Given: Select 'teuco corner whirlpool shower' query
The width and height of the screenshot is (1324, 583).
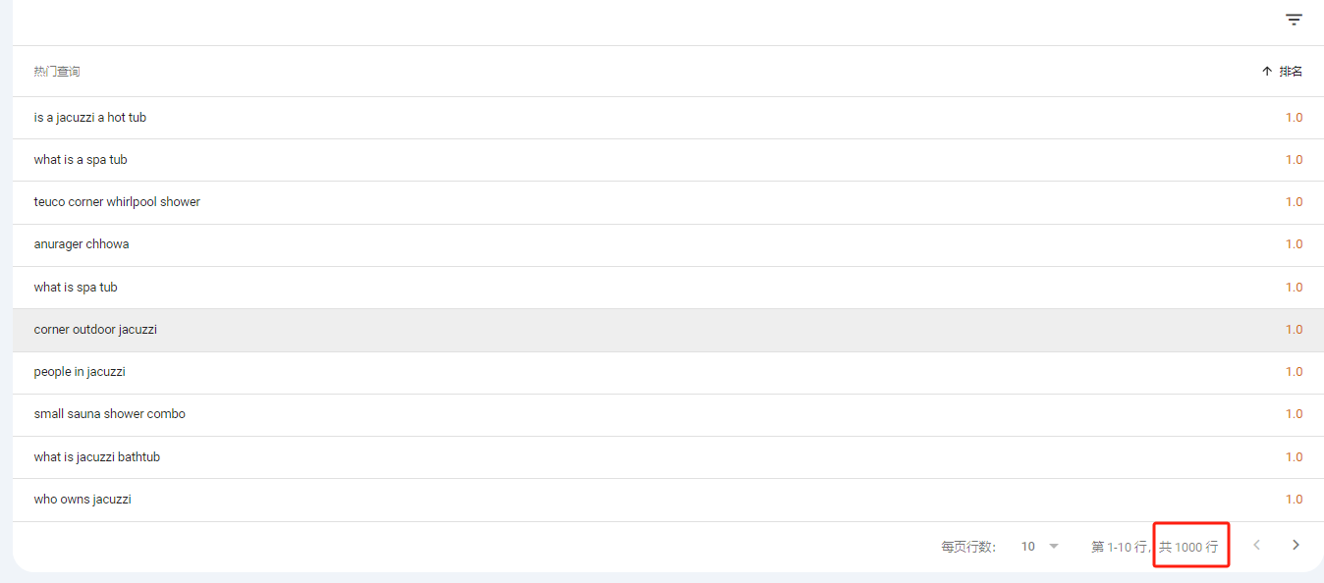Looking at the screenshot, I should [668, 202].
